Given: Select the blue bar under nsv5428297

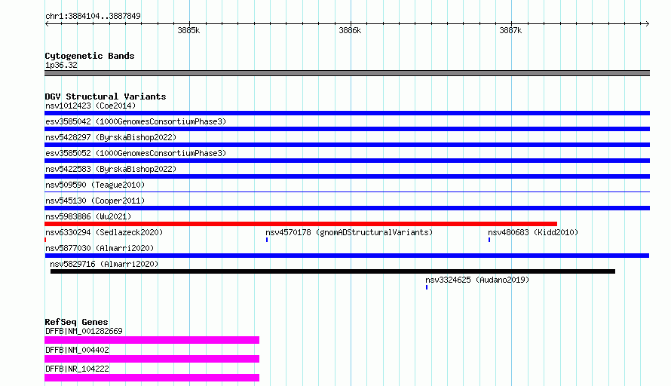Looking at the screenshot, I should (347, 145).
